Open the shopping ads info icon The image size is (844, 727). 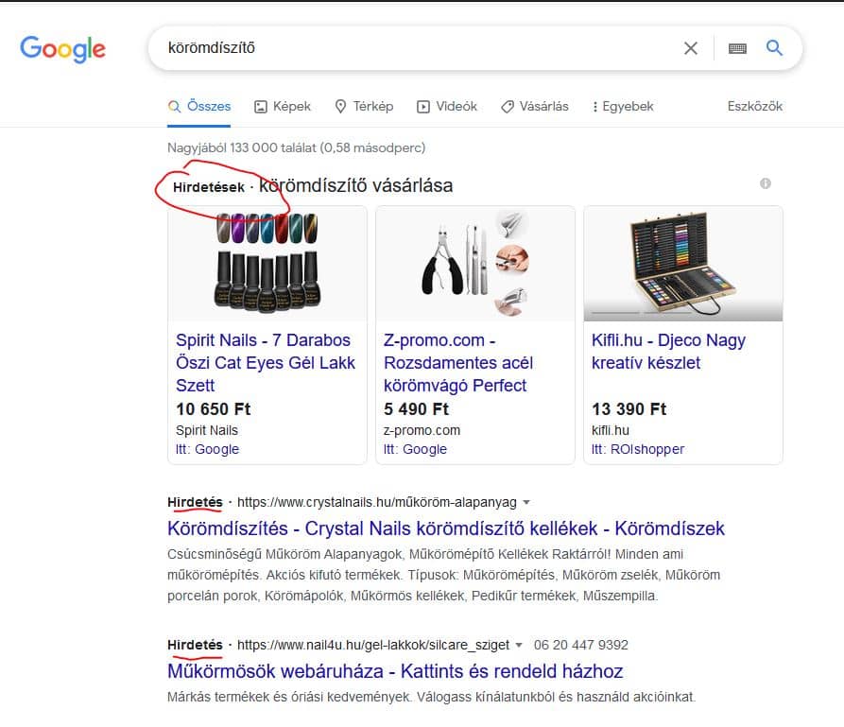pyautogui.click(x=766, y=182)
